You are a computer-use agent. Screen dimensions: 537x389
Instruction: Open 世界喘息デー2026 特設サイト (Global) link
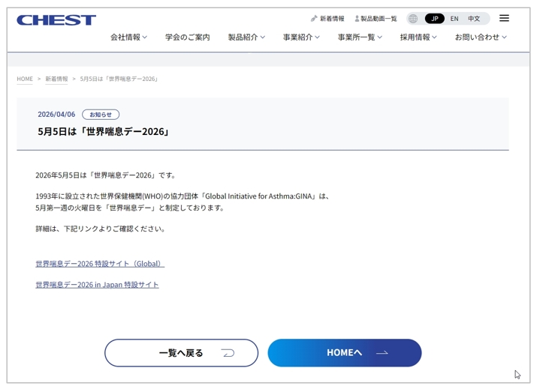point(99,264)
